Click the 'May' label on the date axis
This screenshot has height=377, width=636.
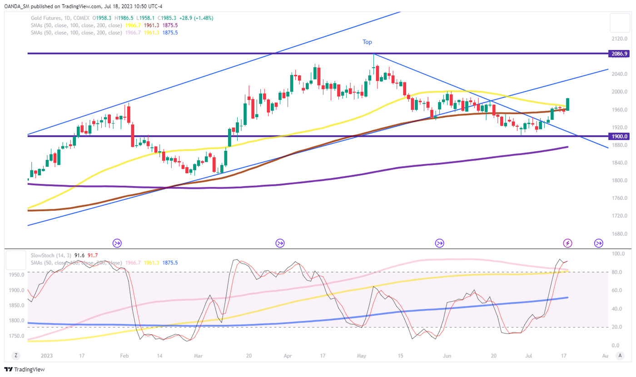tap(362, 356)
